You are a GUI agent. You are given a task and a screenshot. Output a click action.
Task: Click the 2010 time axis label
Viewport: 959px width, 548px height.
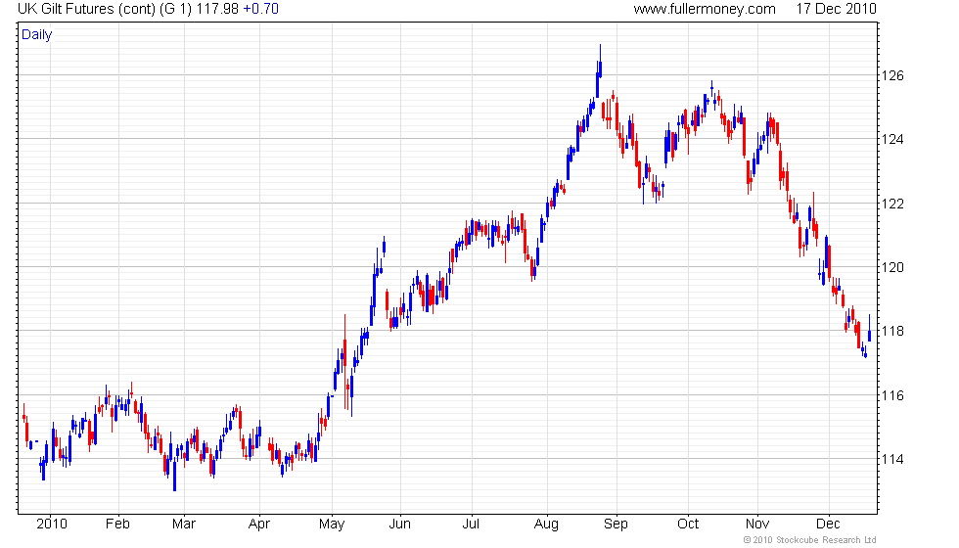(51, 525)
